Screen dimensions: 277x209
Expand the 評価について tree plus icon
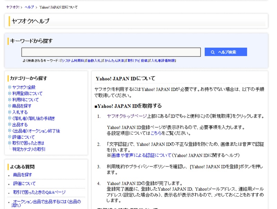click(x=10, y=137)
